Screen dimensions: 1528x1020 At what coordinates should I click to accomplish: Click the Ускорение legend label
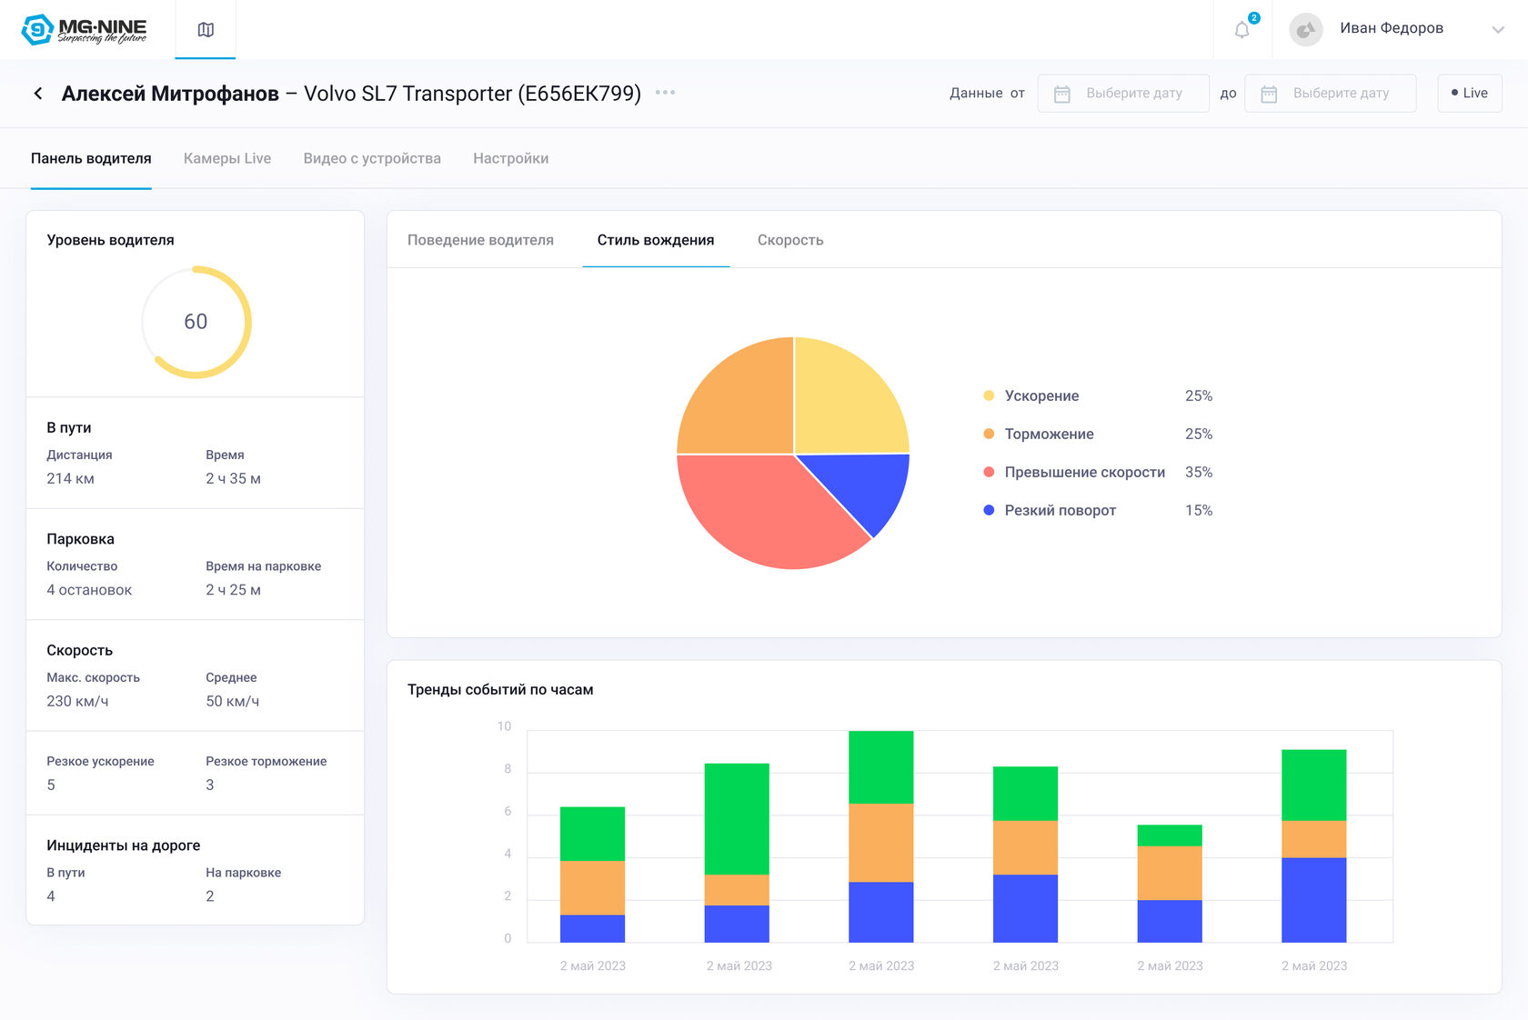tap(1041, 395)
